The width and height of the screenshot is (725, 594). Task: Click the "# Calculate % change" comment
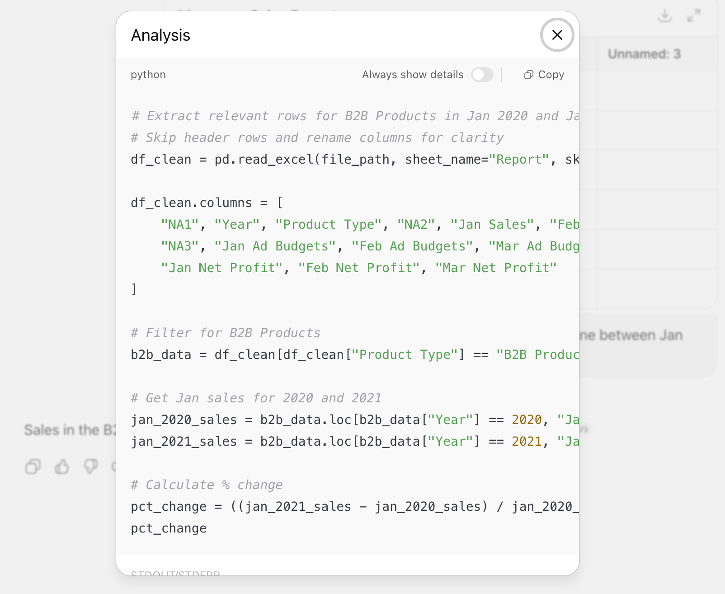[x=207, y=485]
